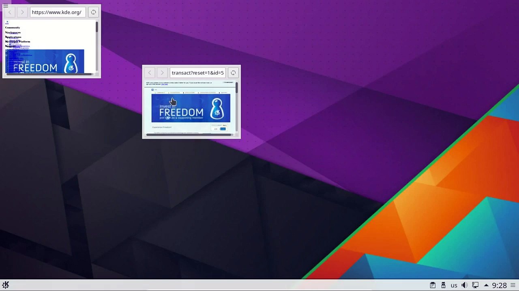The width and height of the screenshot is (519, 291).
Task: Open the audio volume tray icon
Action: [465, 285]
